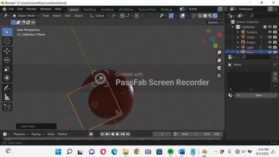Activate the 3D Cursor tool

7,41
